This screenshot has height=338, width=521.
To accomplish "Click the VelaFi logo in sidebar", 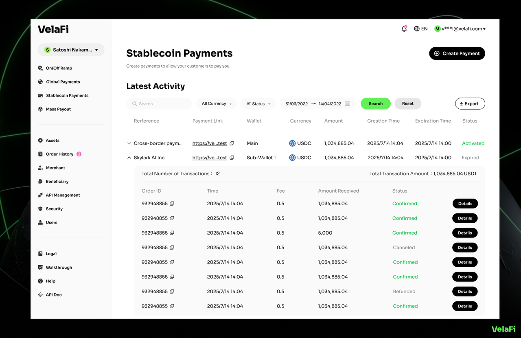I will point(53,29).
